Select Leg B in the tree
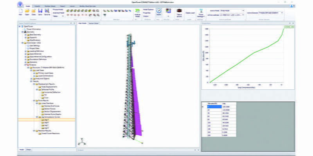 pos(44,122)
